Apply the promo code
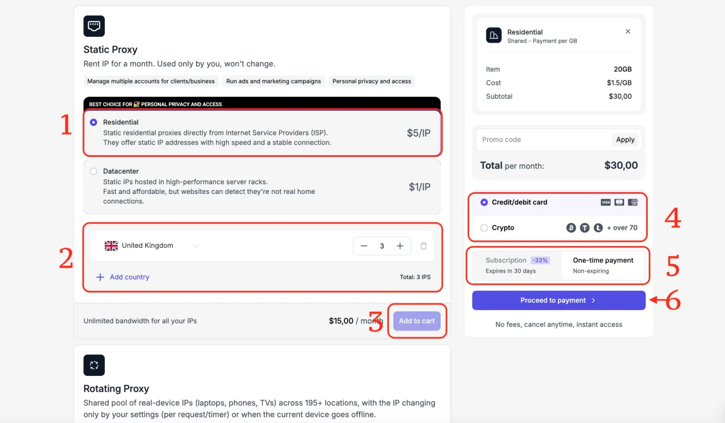Image resolution: width=725 pixels, height=423 pixels. (625, 139)
